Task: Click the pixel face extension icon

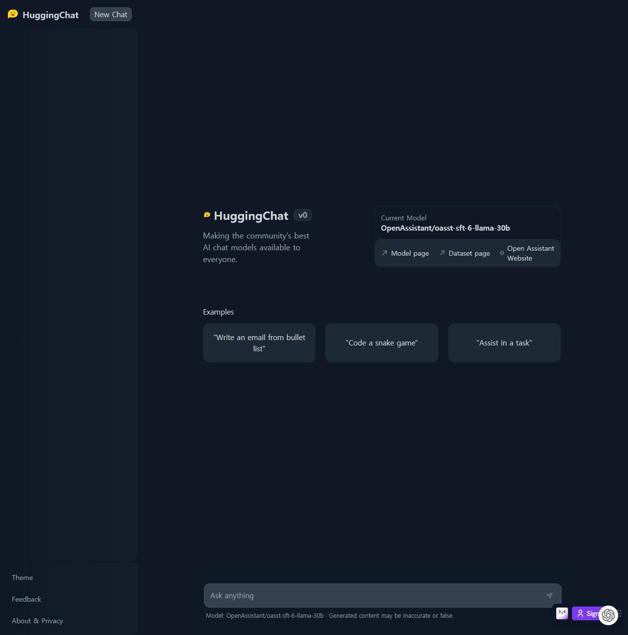Action: 562,613
